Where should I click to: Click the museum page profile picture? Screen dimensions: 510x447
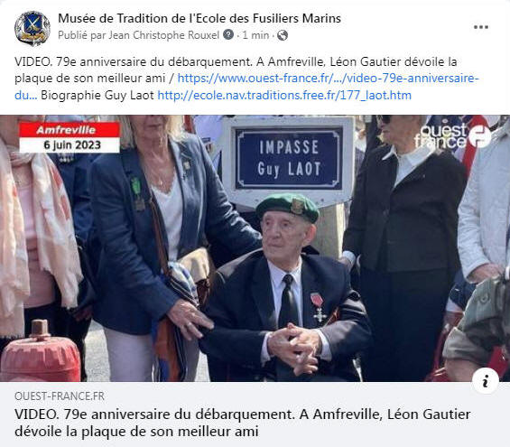[32, 28]
